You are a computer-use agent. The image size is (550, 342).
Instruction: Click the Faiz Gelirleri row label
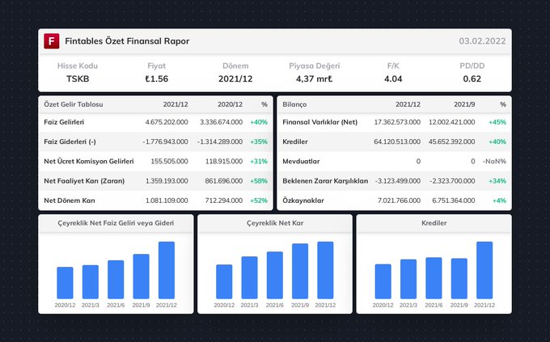coord(64,122)
